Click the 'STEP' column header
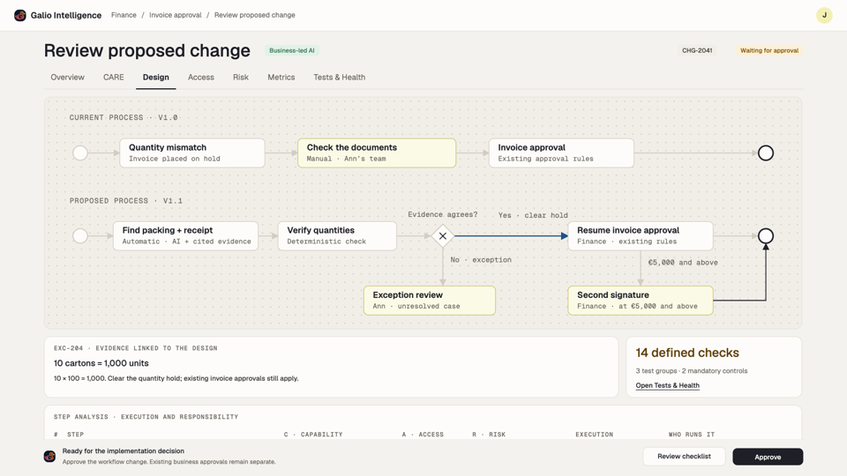 pyautogui.click(x=76, y=435)
